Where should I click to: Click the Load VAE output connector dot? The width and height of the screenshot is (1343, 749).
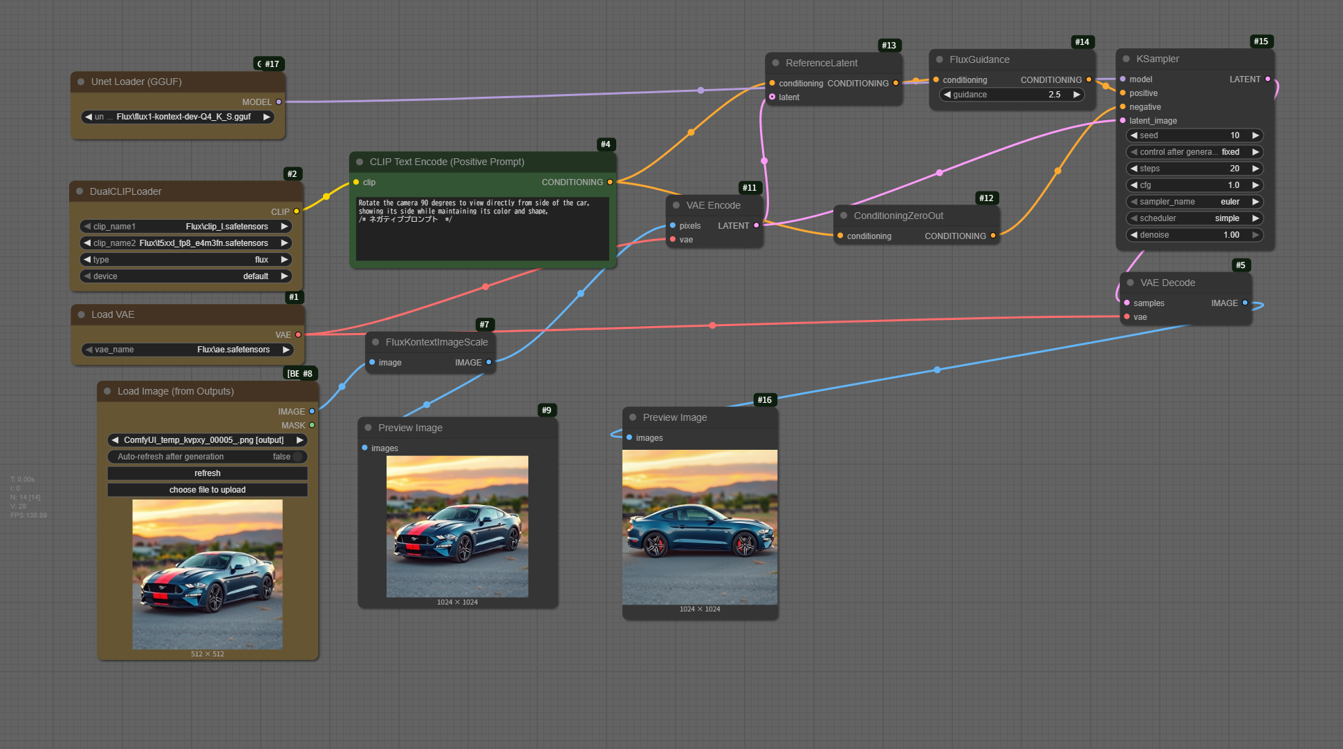298,334
